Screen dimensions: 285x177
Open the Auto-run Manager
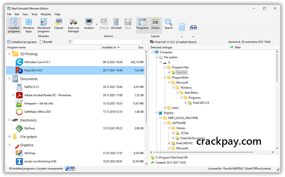(73, 26)
